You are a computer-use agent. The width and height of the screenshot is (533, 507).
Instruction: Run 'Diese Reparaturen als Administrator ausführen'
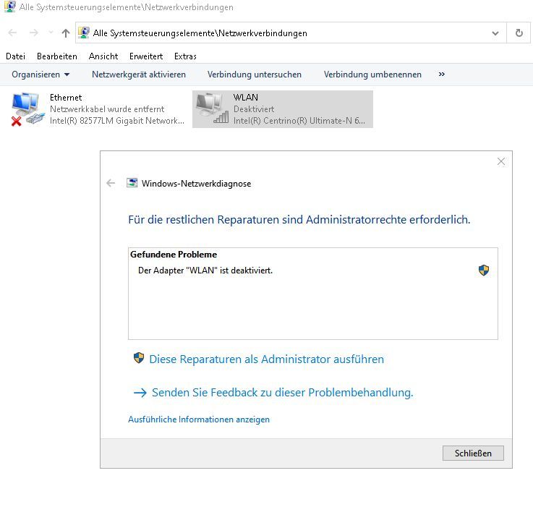(266, 359)
